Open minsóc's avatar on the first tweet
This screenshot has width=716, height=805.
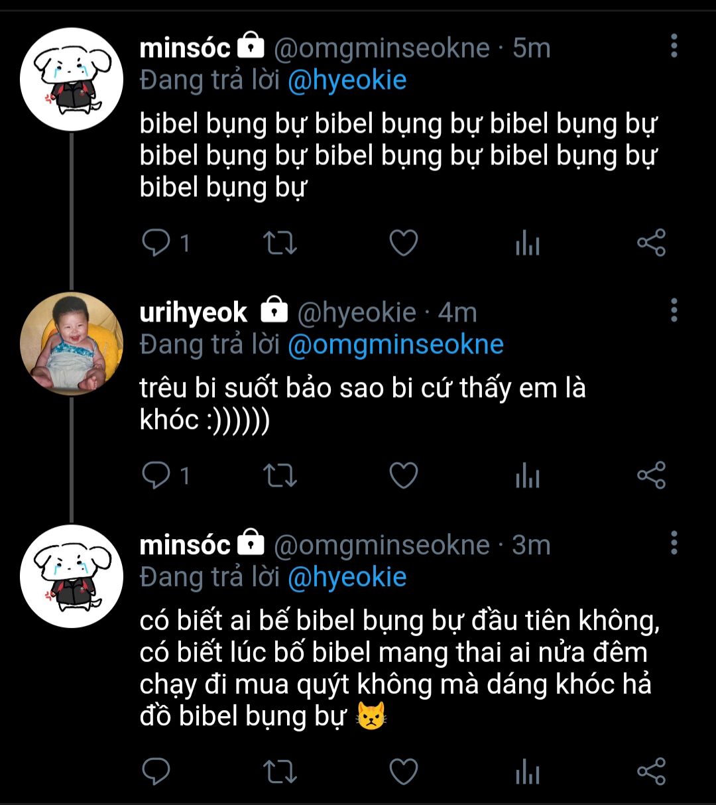[72, 80]
